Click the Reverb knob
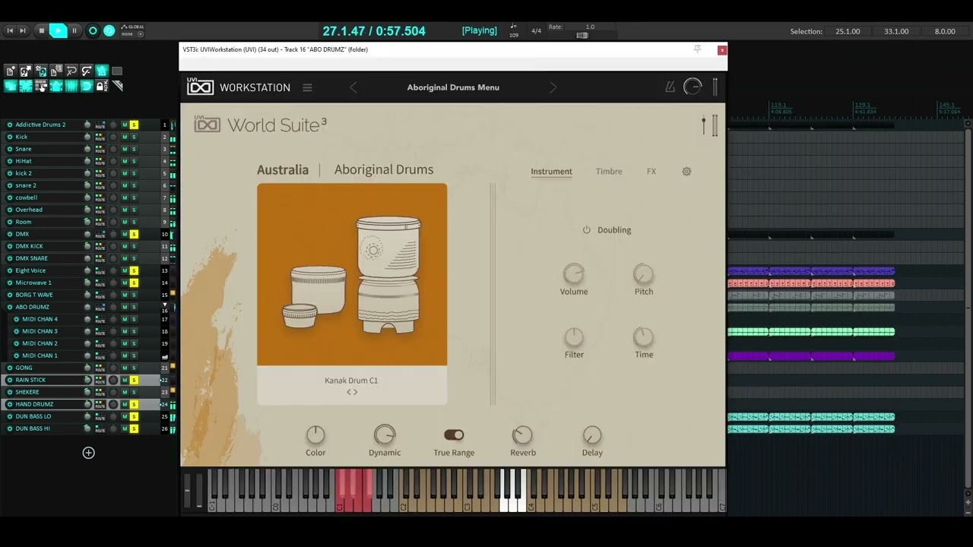 point(523,435)
